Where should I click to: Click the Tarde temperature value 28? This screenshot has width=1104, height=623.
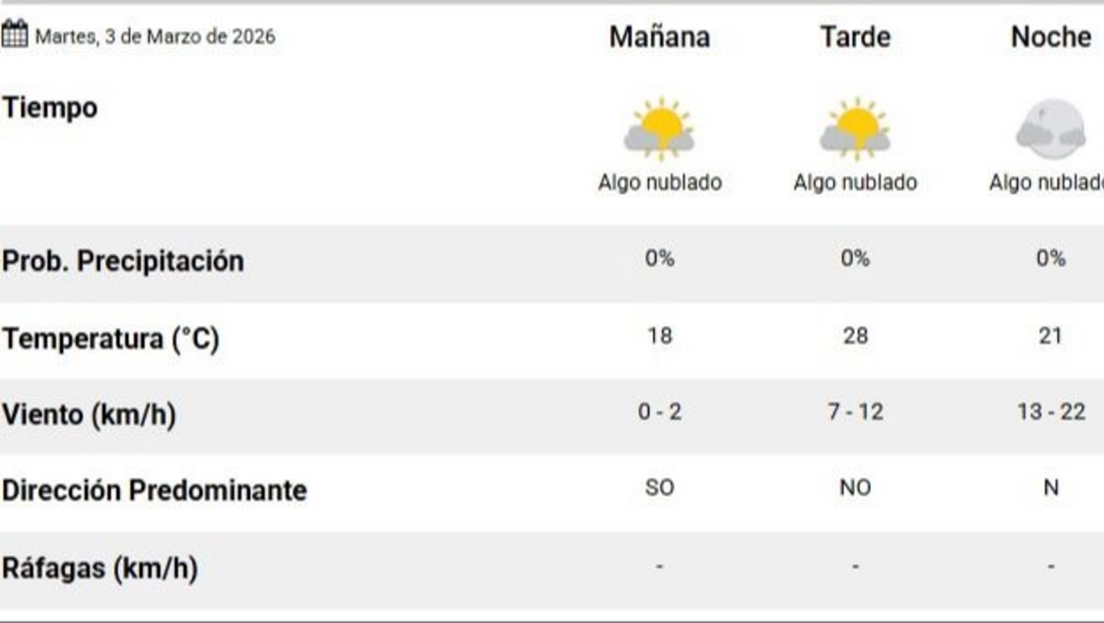point(855,337)
